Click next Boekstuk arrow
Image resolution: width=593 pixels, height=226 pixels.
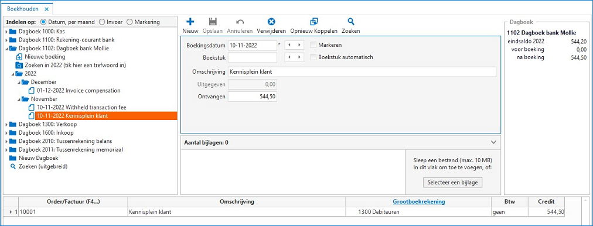point(299,57)
